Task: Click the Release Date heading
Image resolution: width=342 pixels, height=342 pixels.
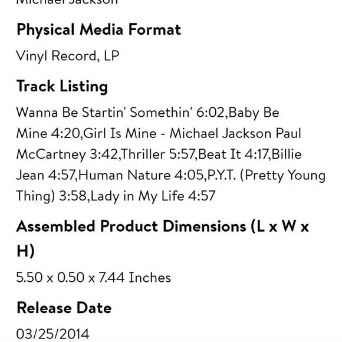Action: (x=64, y=308)
